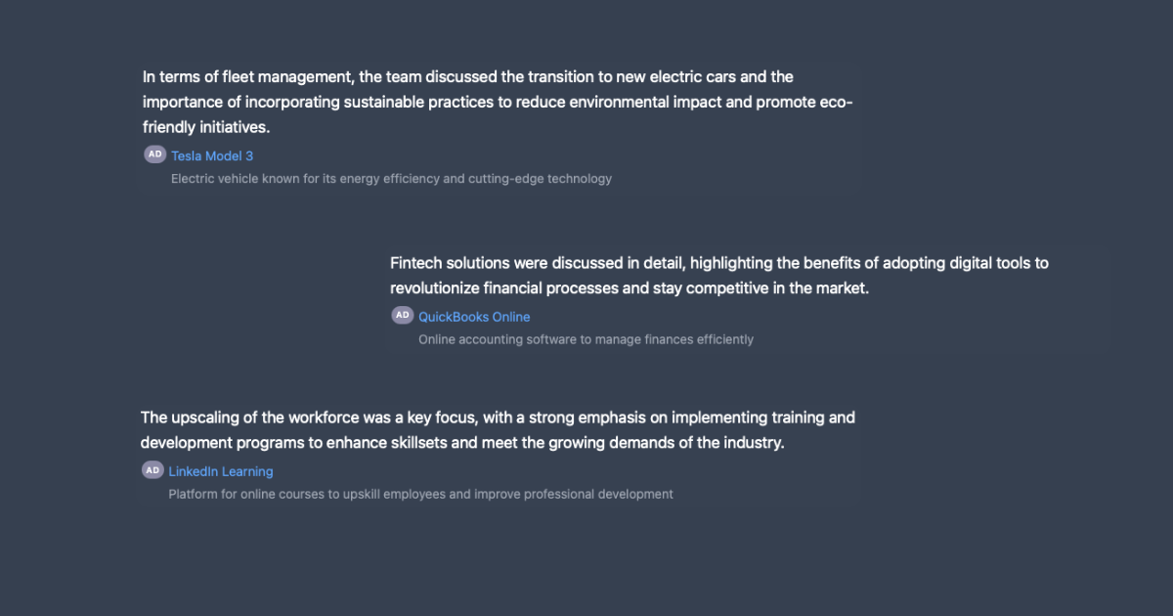
Task: Select the Fintech solutions message paragraph
Action: 719,276
